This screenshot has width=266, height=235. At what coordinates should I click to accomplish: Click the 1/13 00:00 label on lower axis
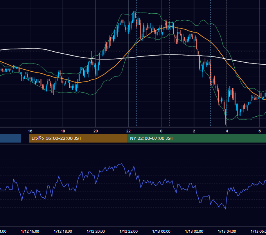pos(161,231)
